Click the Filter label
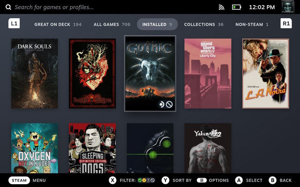The image size is (300, 187). coord(127,180)
